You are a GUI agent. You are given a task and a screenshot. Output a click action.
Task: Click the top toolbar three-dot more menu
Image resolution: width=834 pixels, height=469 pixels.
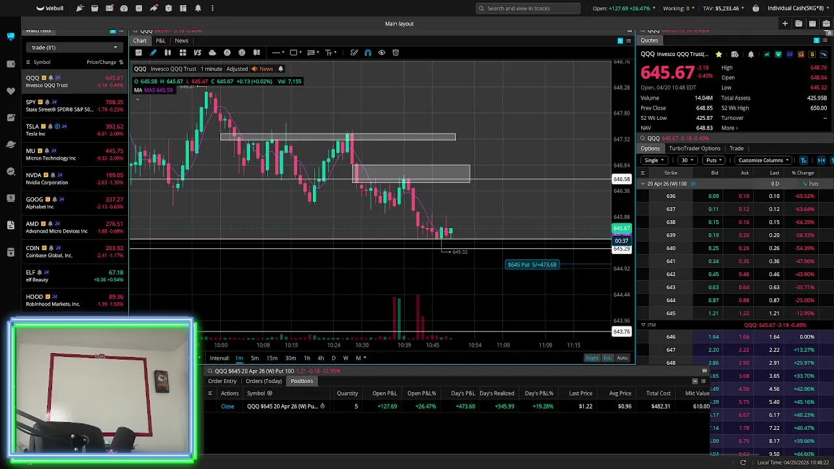pyautogui.click(x=212, y=8)
